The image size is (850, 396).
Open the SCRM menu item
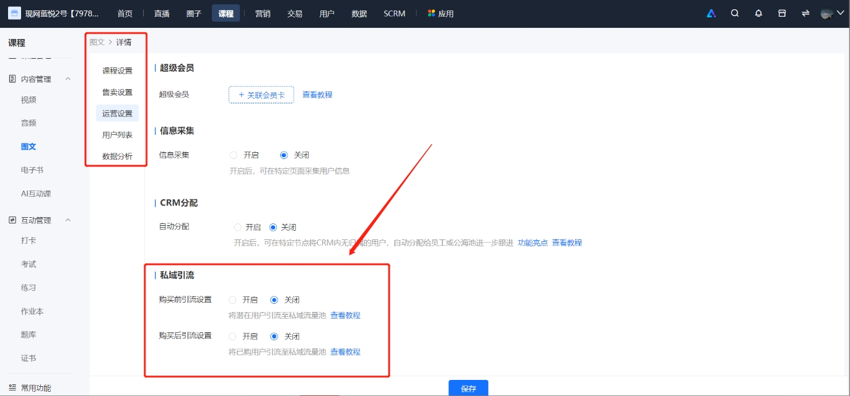click(x=394, y=12)
